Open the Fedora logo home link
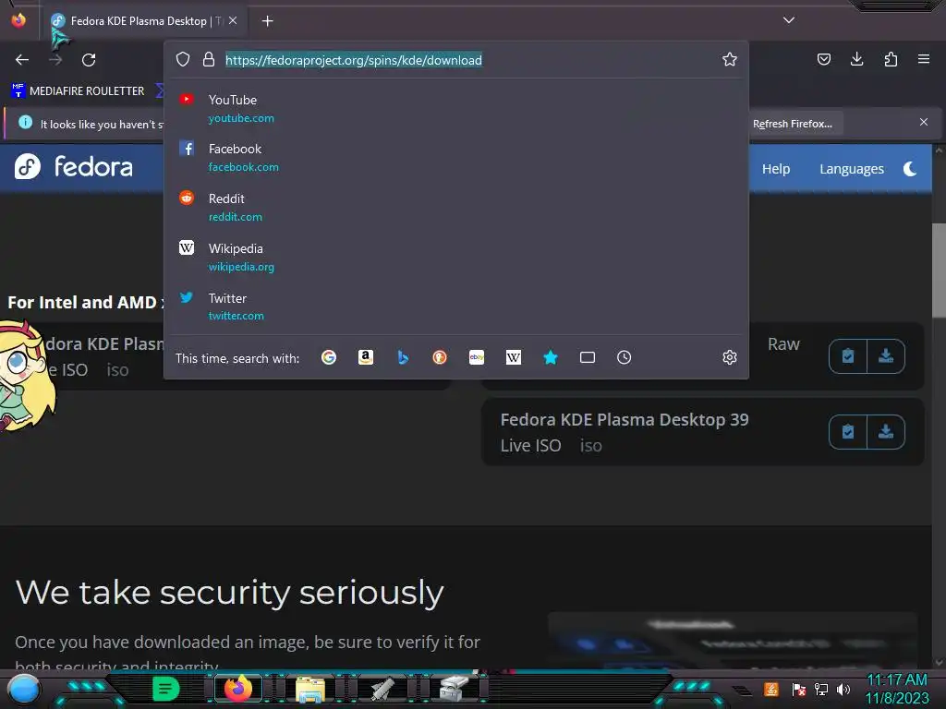The width and height of the screenshot is (946, 709). coord(74,166)
